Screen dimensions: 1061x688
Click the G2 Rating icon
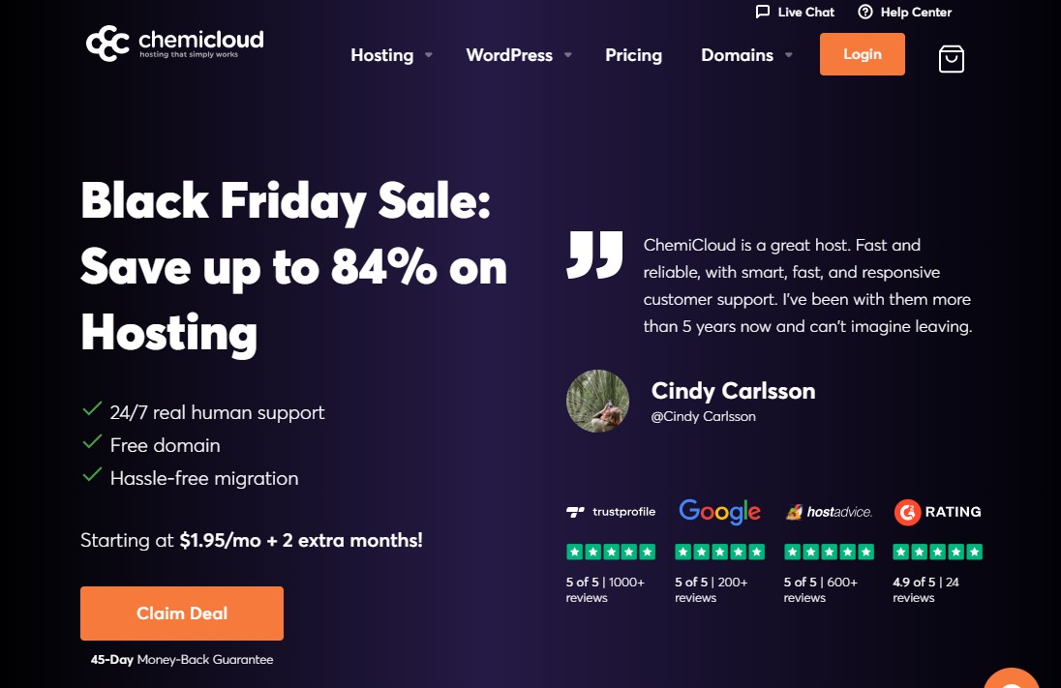point(907,512)
